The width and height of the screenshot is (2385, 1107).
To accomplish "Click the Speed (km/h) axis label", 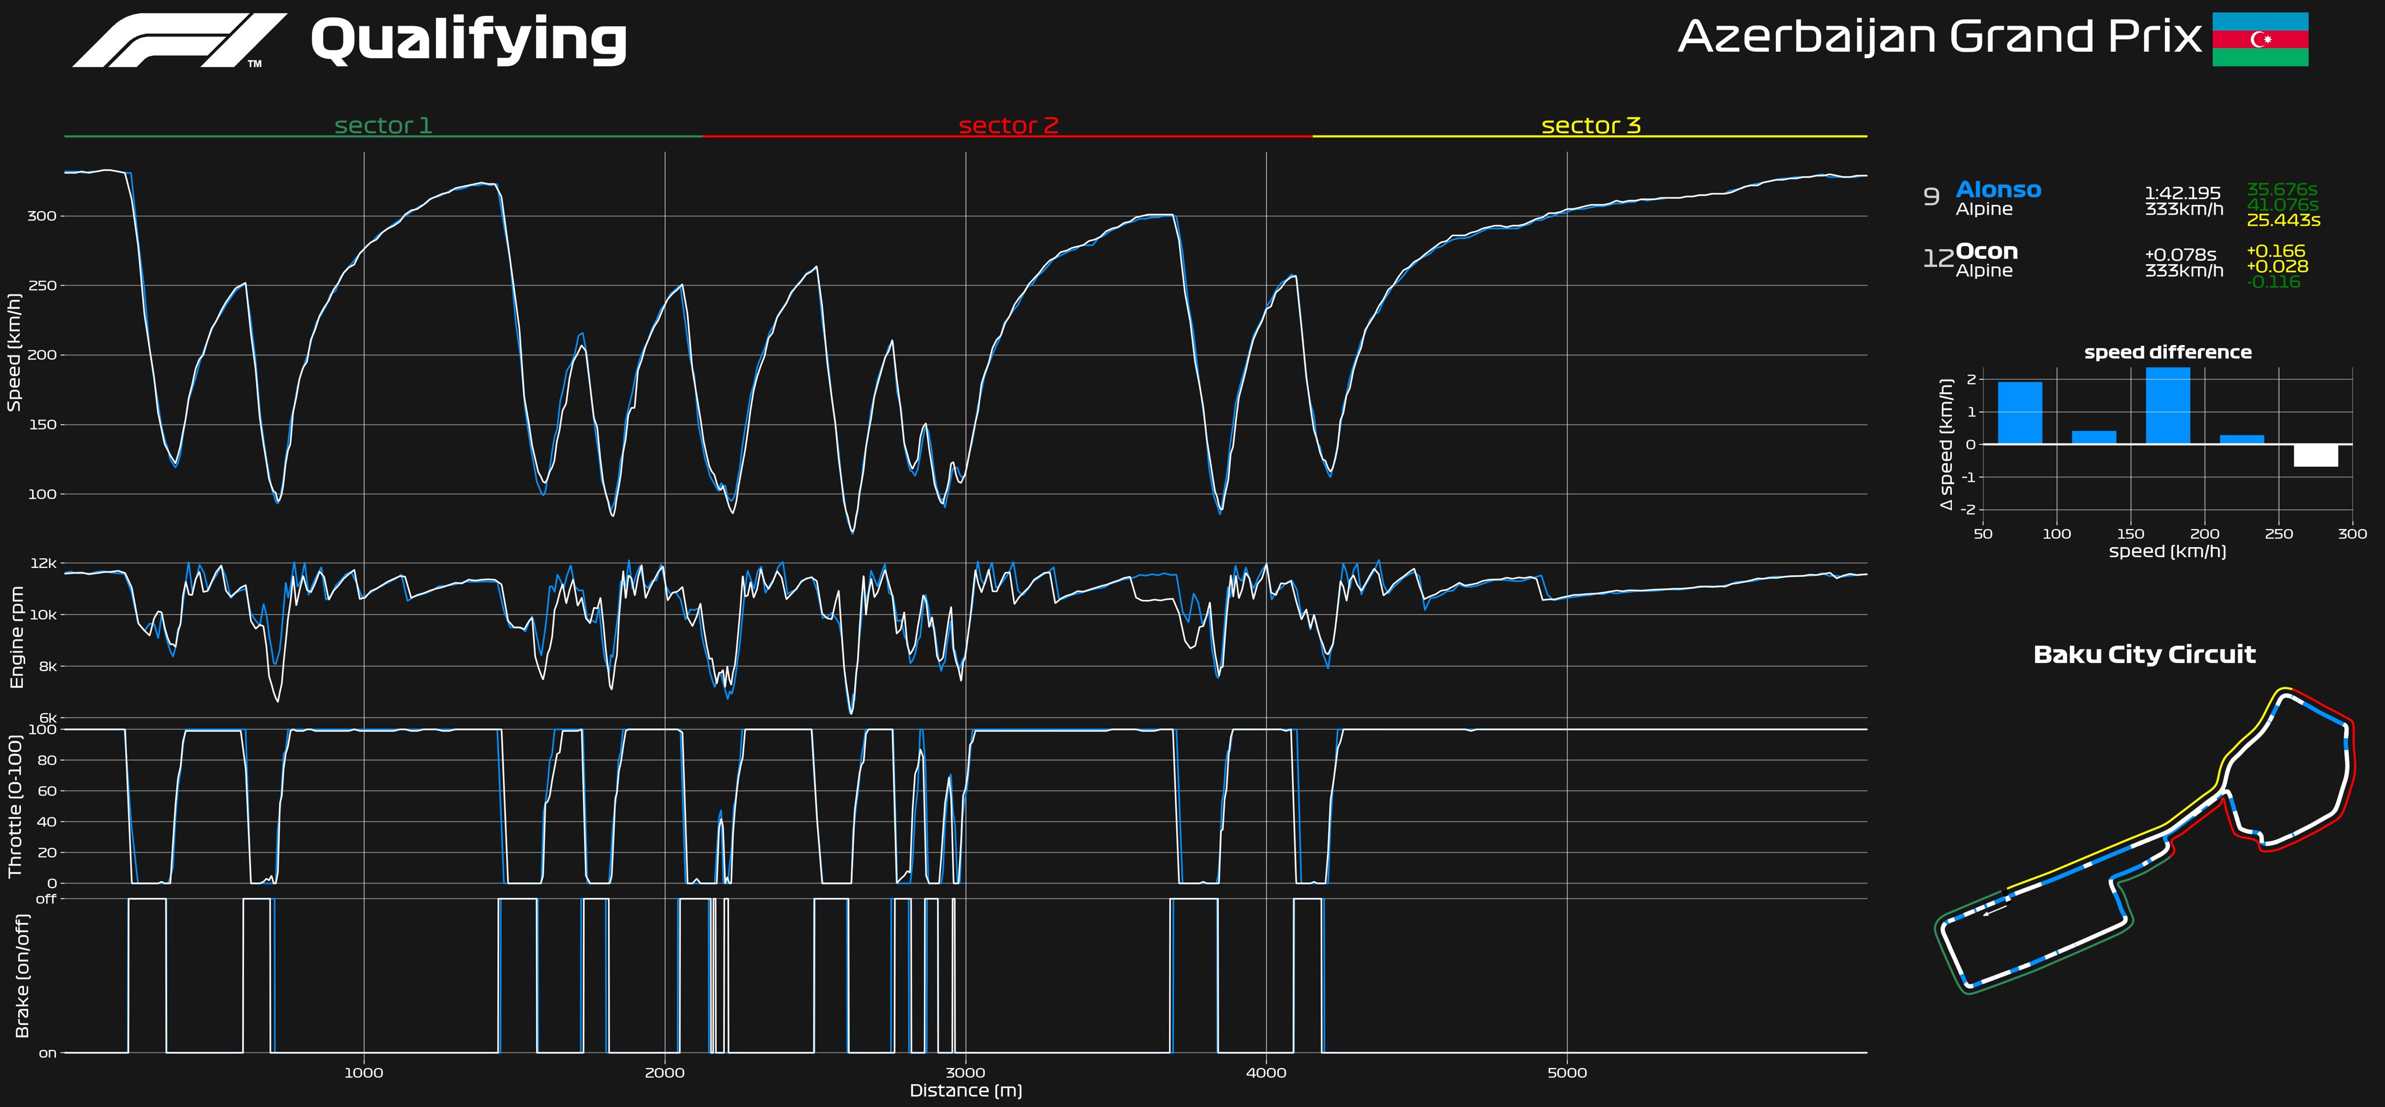I will pos(14,353).
